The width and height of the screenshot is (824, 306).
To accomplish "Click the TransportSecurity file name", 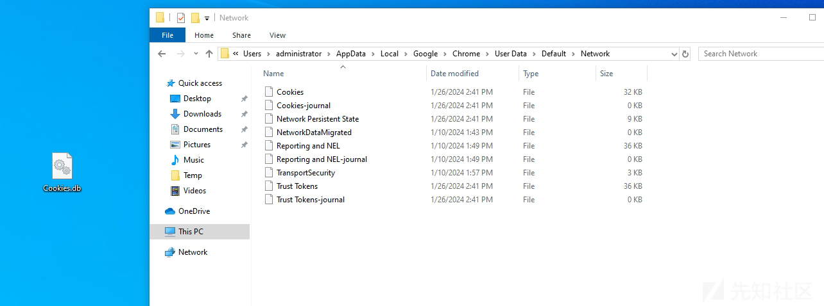I will pos(305,173).
